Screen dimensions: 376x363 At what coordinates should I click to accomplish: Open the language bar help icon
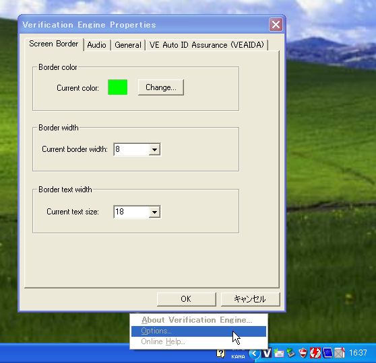coord(221,353)
